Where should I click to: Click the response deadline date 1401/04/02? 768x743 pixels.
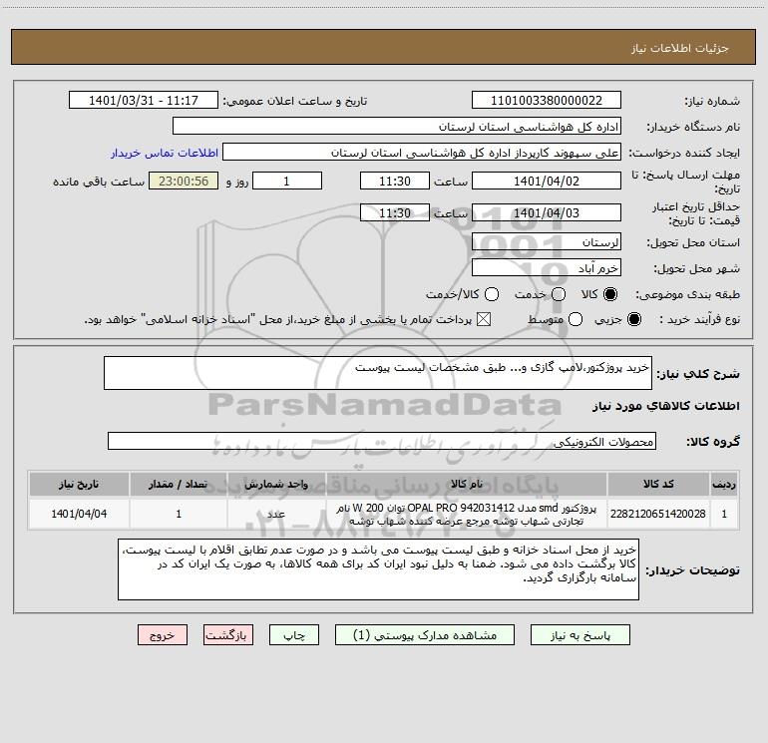tap(547, 181)
